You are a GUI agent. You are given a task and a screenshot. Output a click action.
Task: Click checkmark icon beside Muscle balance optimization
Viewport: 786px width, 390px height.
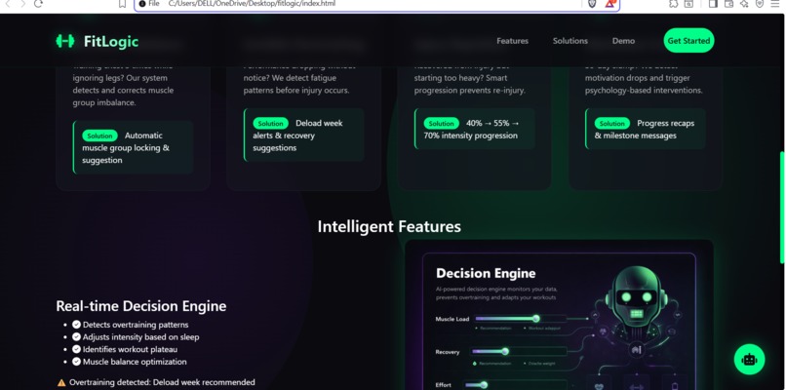point(76,362)
